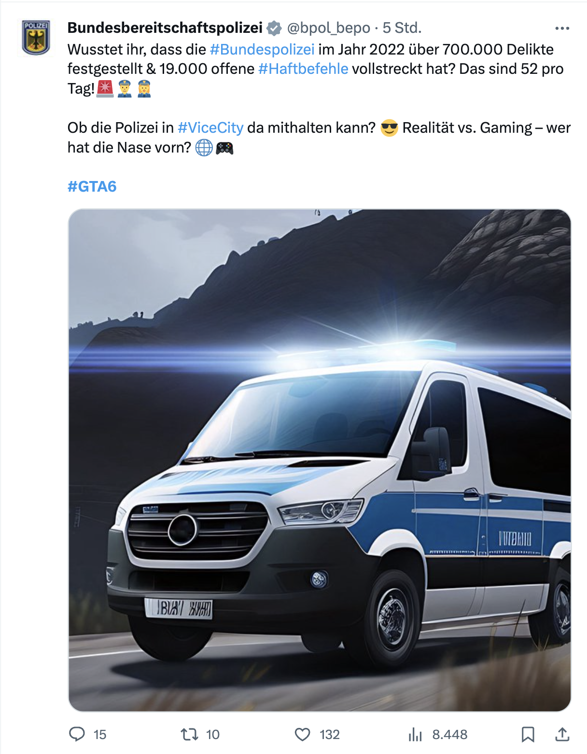This screenshot has height=754, width=587.
Task: Open the three-dot more options menu
Action: (x=562, y=28)
